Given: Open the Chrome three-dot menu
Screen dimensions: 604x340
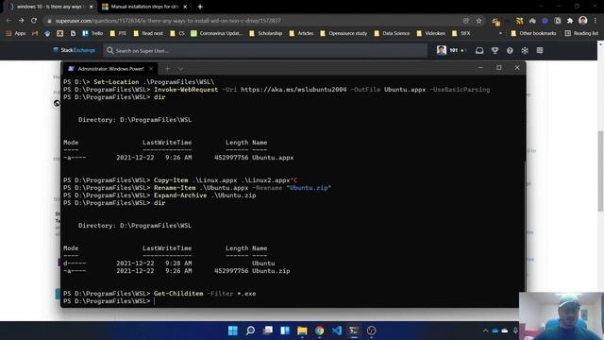Looking at the screenshot, I should [596, 21].
